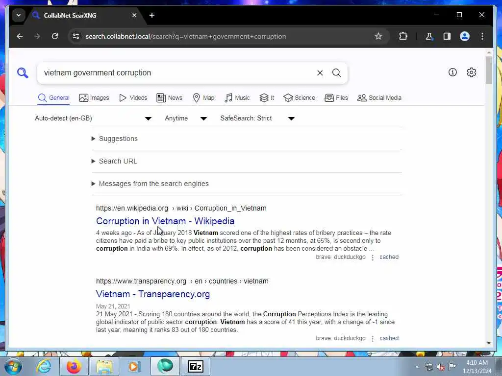Open the Extensions puzzle icon

403,36
